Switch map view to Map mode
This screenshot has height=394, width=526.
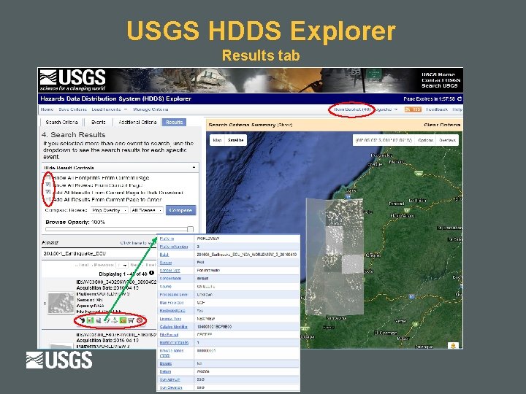coord(217,140)
